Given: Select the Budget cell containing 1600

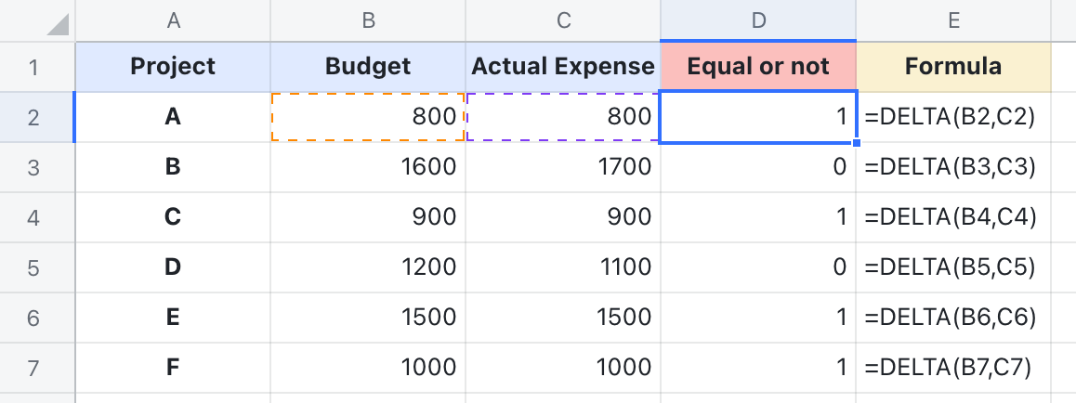Looking at the screenshot, I should (368, 167).
